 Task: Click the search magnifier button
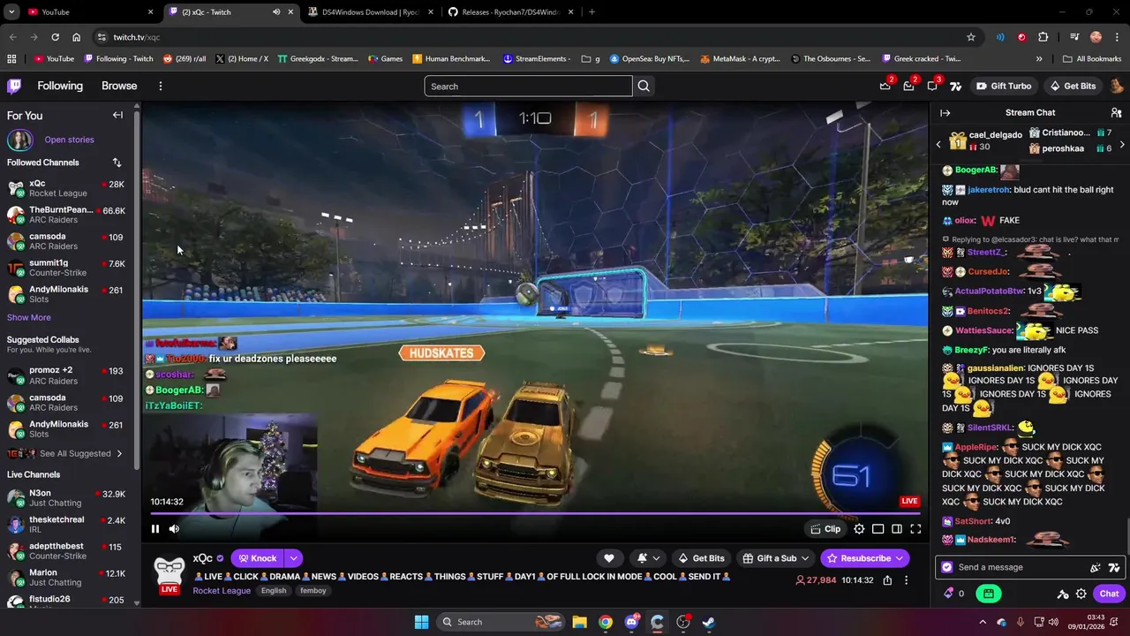[644, 86]
